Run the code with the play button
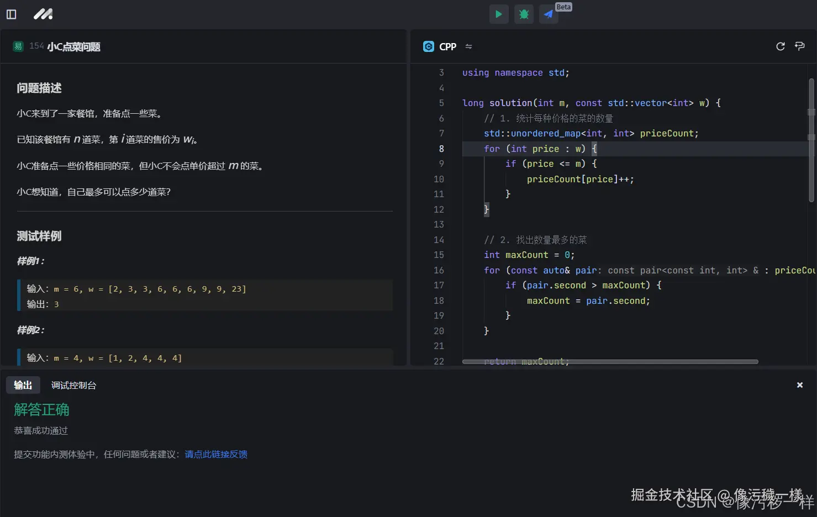The image size is (817, 517). point(498,14)
